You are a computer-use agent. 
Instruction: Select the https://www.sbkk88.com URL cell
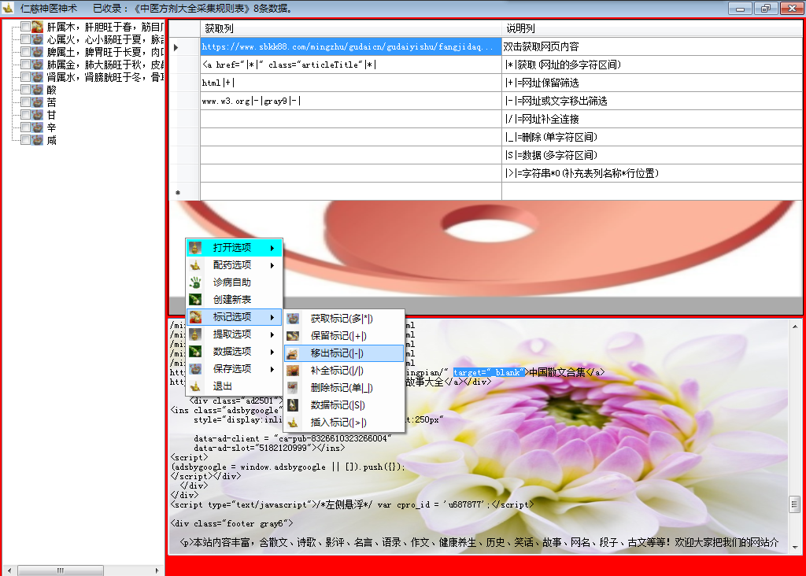pyautogui.click(x=351, y=46)
